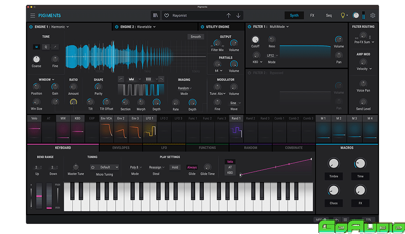Open the preset library browser icon
The height and width of the screenshot is (234, 405).
tap(156, 15)
